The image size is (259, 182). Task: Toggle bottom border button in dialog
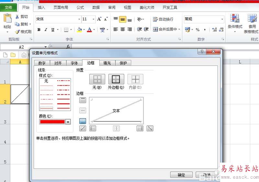point(83,121)
